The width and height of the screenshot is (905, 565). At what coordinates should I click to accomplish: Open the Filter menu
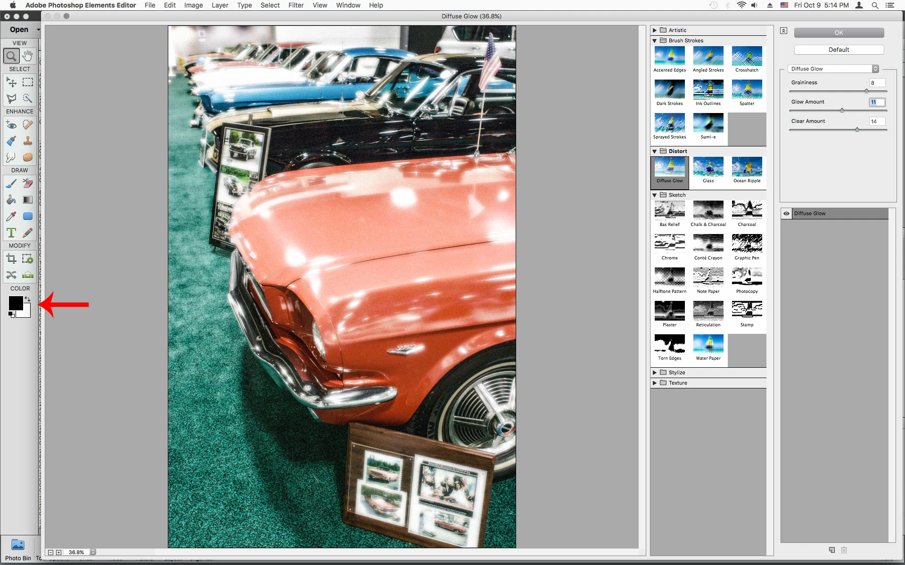tap(296, 5)
